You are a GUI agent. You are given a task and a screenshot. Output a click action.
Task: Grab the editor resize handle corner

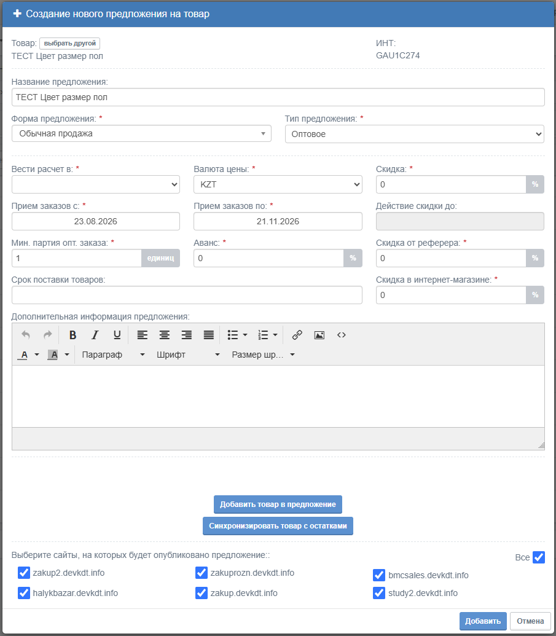point(541,446)
